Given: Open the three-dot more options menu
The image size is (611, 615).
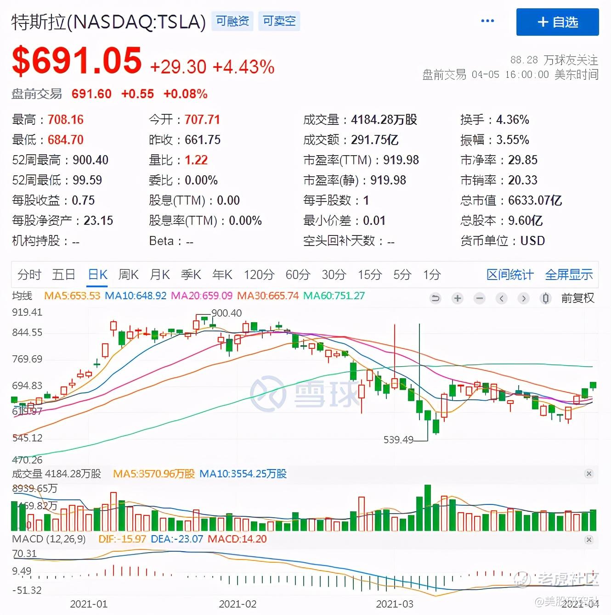Looking at the screenshot, I should (487, 21).
